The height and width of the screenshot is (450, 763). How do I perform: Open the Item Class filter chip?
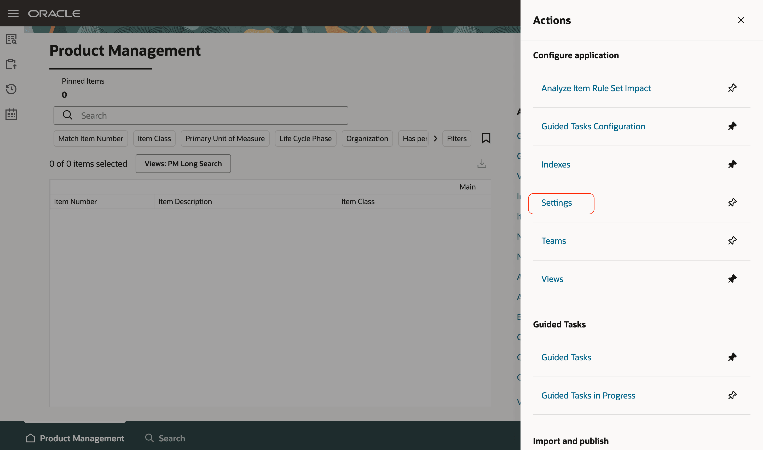[154, 138]
